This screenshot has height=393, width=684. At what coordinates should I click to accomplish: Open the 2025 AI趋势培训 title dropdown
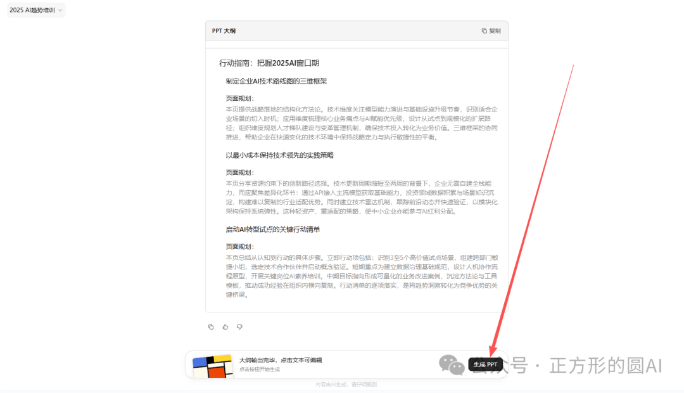click(36, 10)
